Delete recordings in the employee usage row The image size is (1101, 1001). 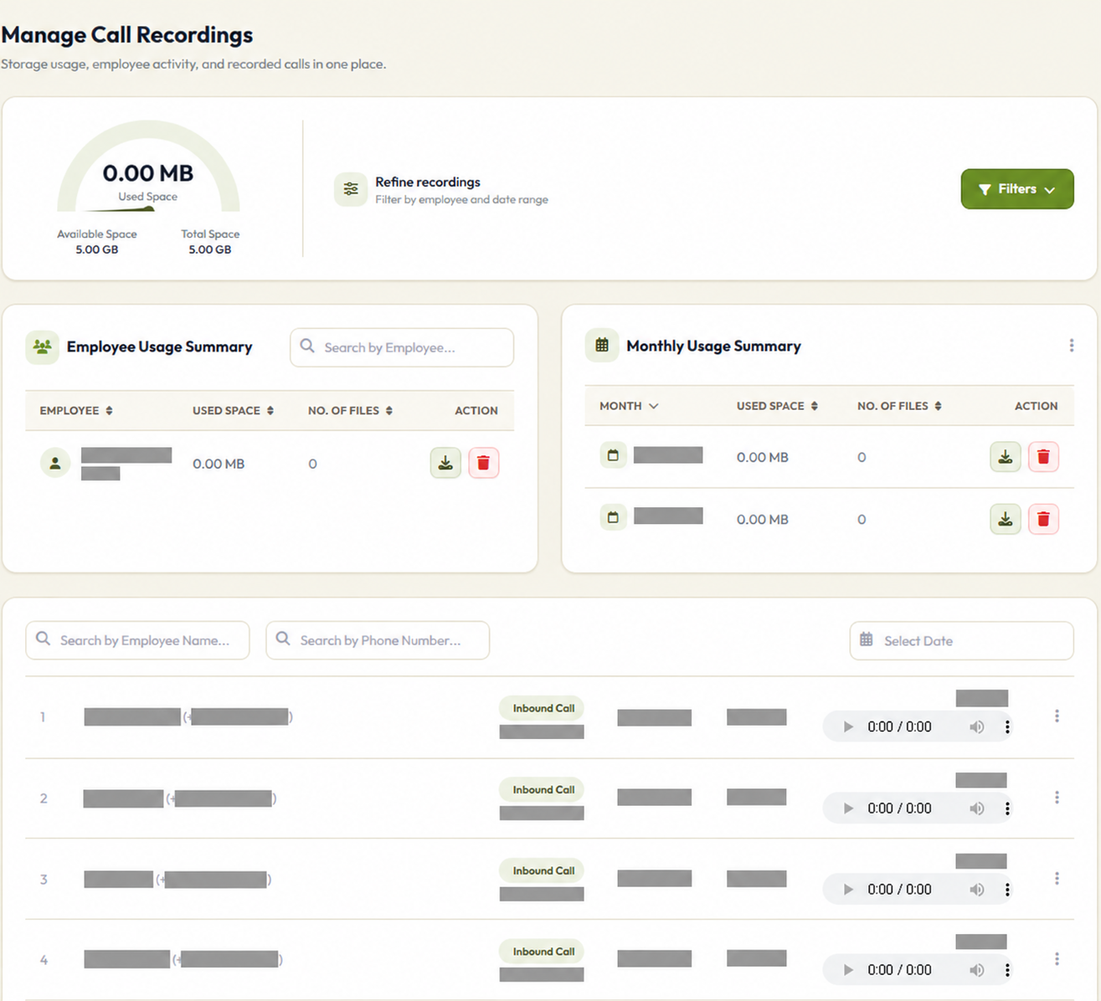pyautogui.click(x=483, y=463)
